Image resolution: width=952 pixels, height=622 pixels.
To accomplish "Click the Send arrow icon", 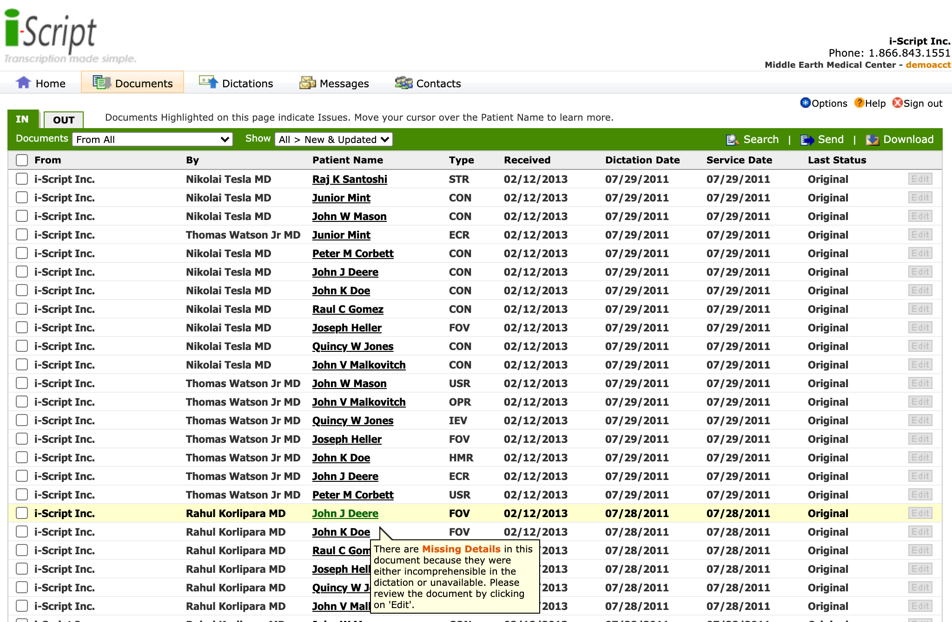I will coord(807,140).
